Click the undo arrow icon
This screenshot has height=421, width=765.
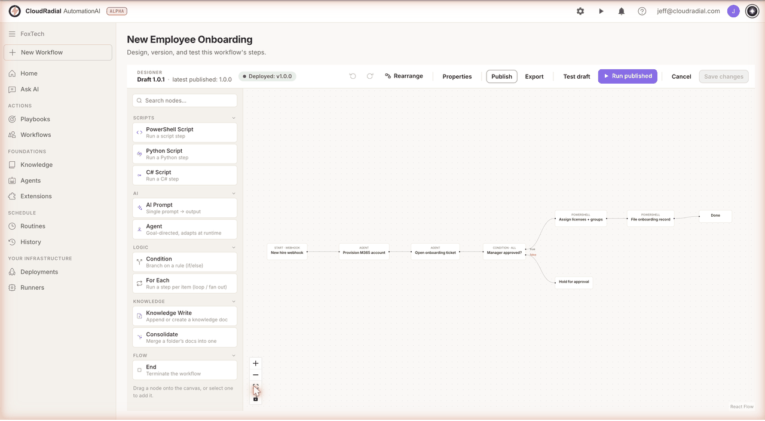click(353, 76)
